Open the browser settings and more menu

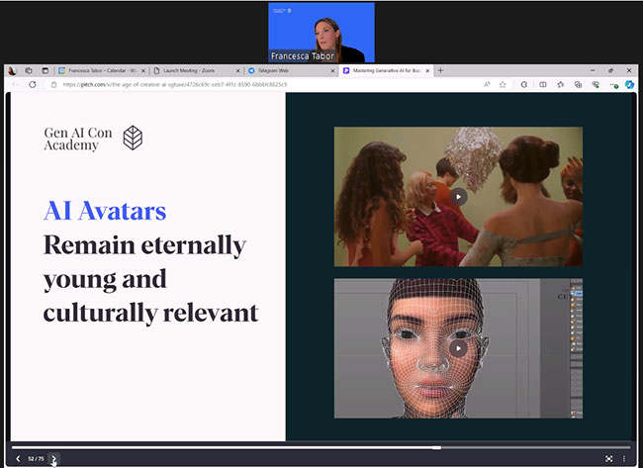613,85
